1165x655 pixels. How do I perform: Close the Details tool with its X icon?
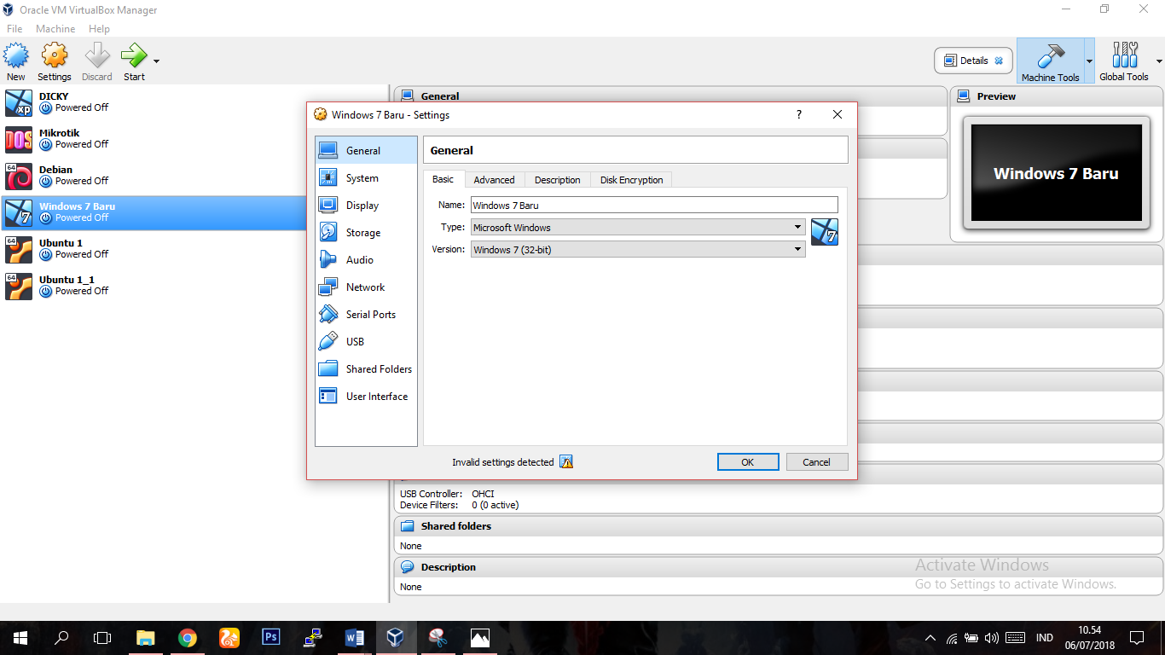(999, 61)
